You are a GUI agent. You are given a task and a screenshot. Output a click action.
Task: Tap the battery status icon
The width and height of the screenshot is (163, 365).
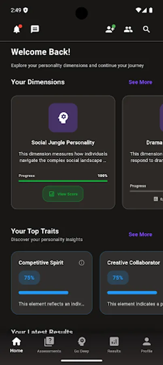point(151,10)
